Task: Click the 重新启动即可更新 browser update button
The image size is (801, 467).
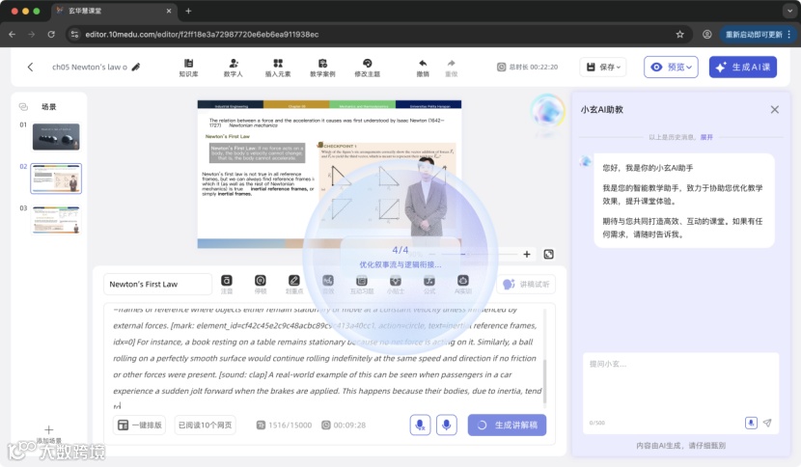Action: [758, 34]
